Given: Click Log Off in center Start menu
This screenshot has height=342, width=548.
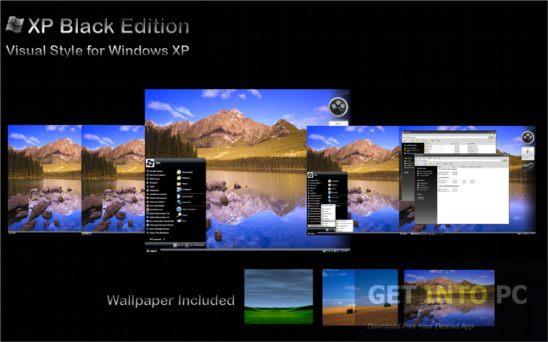Looking at the screenshot, I should click(x=178, y=245).
